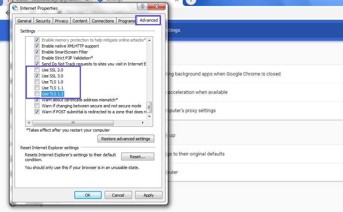
Task: Open the Connections tab
Action: pyautogui.click(x=102, y=21)
